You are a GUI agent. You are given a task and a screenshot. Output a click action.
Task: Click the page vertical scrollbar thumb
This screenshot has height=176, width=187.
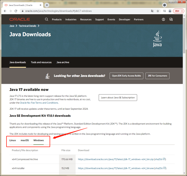coord(184,35)
